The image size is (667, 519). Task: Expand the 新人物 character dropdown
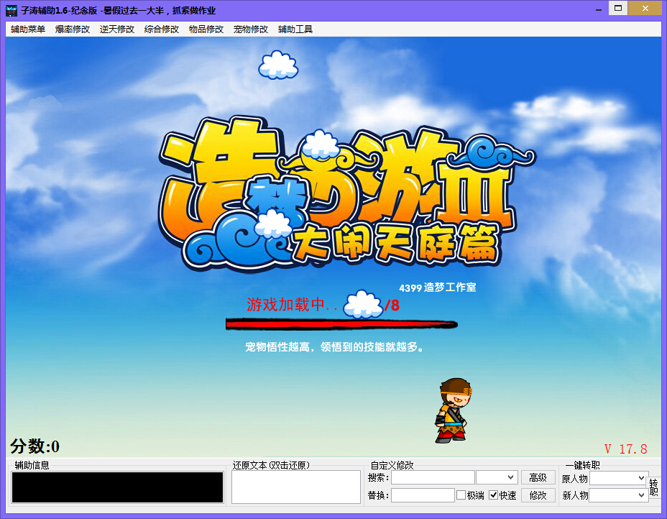click(642, 495)
